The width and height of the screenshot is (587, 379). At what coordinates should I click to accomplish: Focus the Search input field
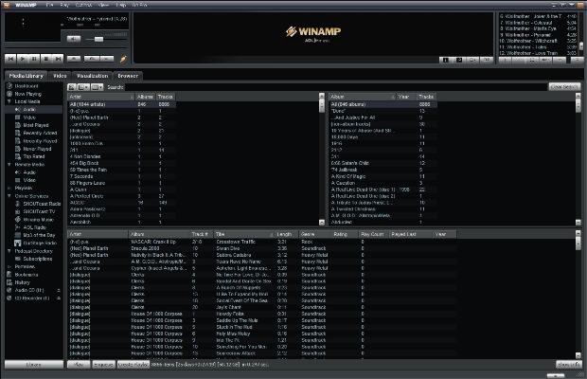[x=336, y=87]
